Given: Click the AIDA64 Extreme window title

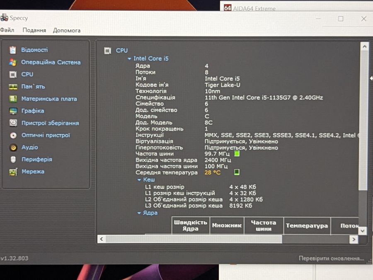Looking at the screenshot, I should pyautogui.click(x=254, y=9).
